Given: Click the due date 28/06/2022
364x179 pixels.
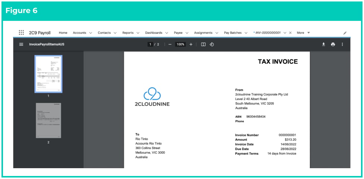Looking at the screenshot, I should click(288, 149).
